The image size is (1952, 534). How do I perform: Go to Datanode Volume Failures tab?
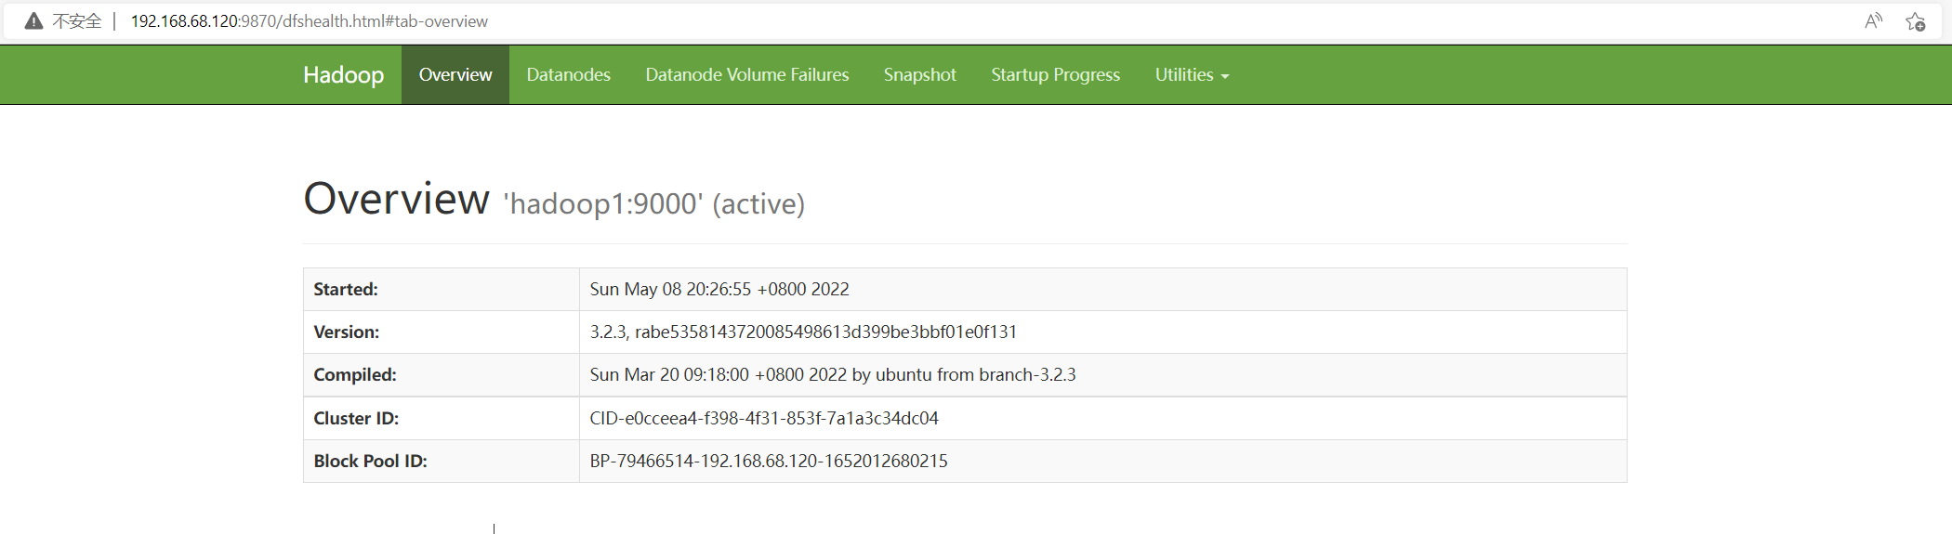(x=747, y=74)
